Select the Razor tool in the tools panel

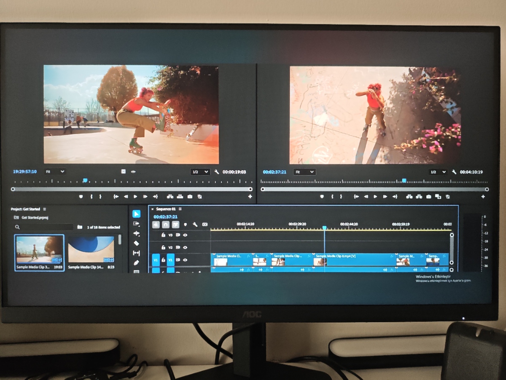click(x=136, y=243)
